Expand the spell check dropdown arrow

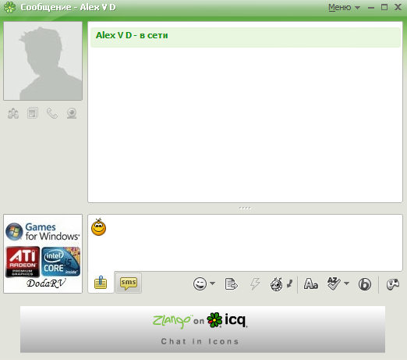pos(346,283)
